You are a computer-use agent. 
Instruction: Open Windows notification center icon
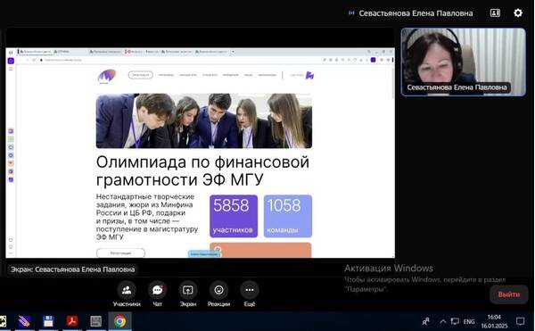click(520, 321)
